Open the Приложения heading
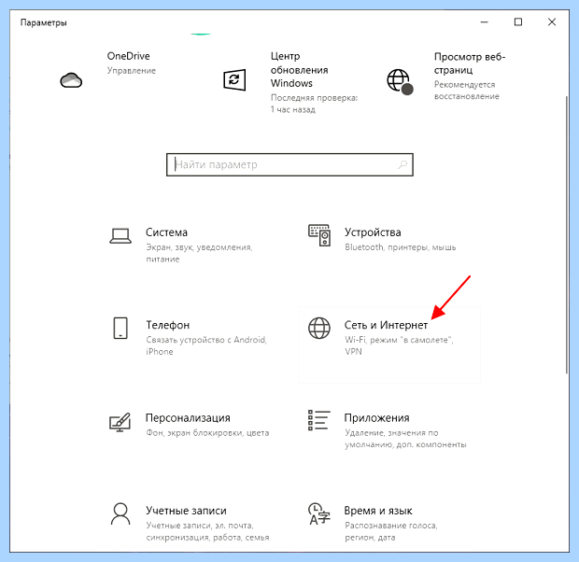 click(376, 418)
